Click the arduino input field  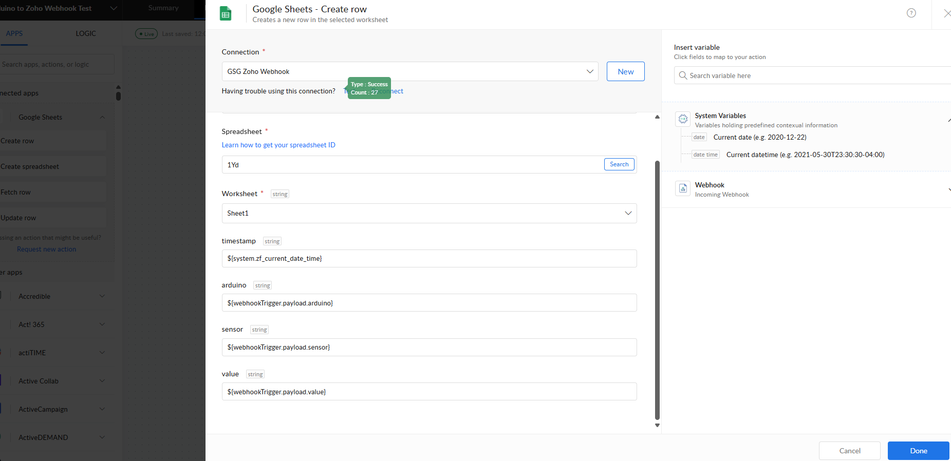(429, 303)
